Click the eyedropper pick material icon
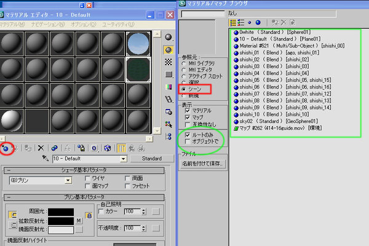Image resolution: width=369 pixels, height=246 pixels. click(45, 159)
